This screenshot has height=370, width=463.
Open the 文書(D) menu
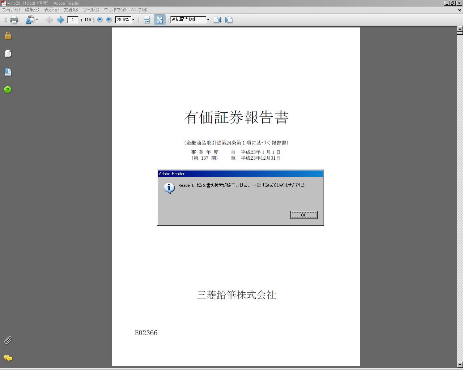[x=71, y=10]
